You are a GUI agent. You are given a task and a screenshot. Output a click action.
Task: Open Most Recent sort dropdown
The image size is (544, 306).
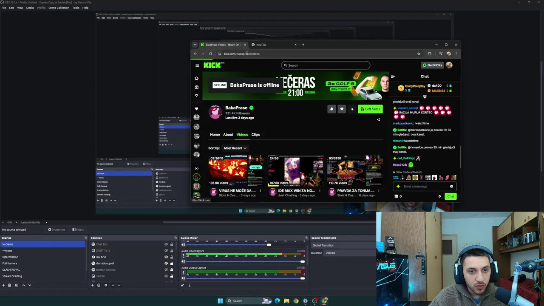[x=235, y=148]
